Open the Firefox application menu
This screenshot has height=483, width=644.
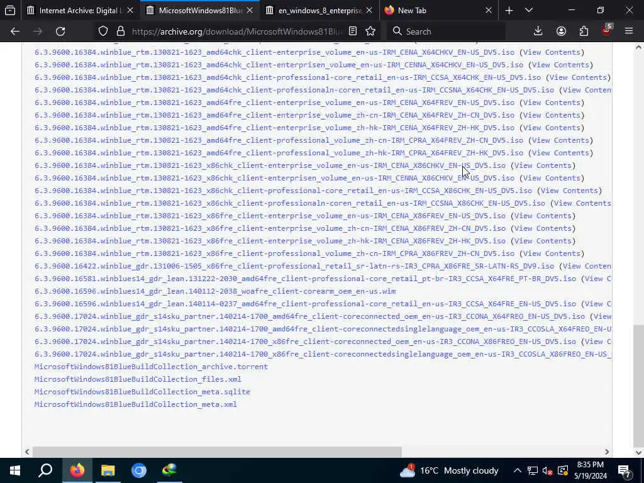629,31
